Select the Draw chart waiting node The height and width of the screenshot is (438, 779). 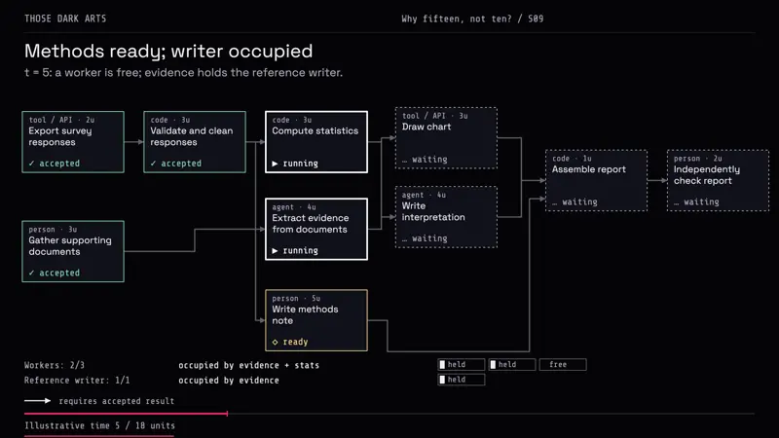(x=446, y=138)
